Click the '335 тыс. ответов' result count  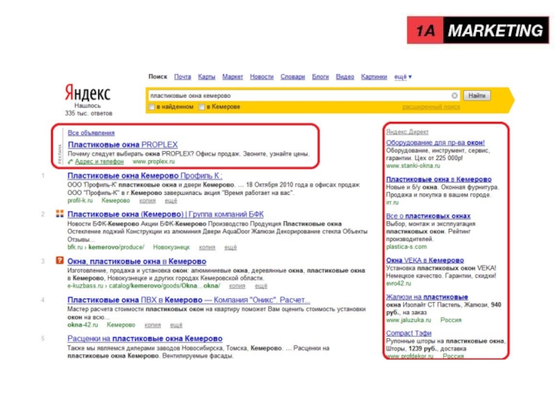pos(89,113)
